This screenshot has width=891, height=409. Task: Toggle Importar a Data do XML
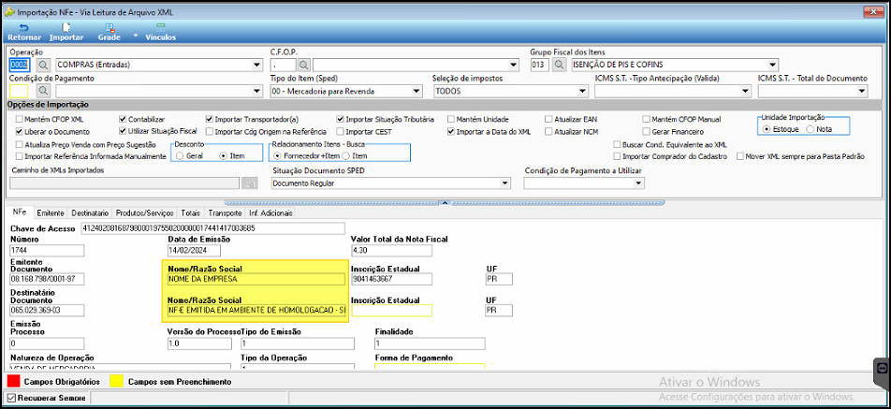tap(451, 131)
